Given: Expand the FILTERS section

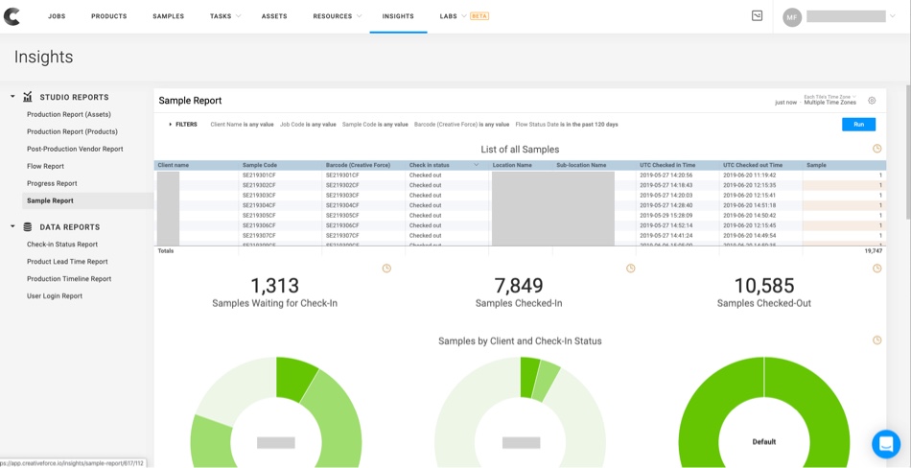Looking at the screenshot, I should [183, 125].
